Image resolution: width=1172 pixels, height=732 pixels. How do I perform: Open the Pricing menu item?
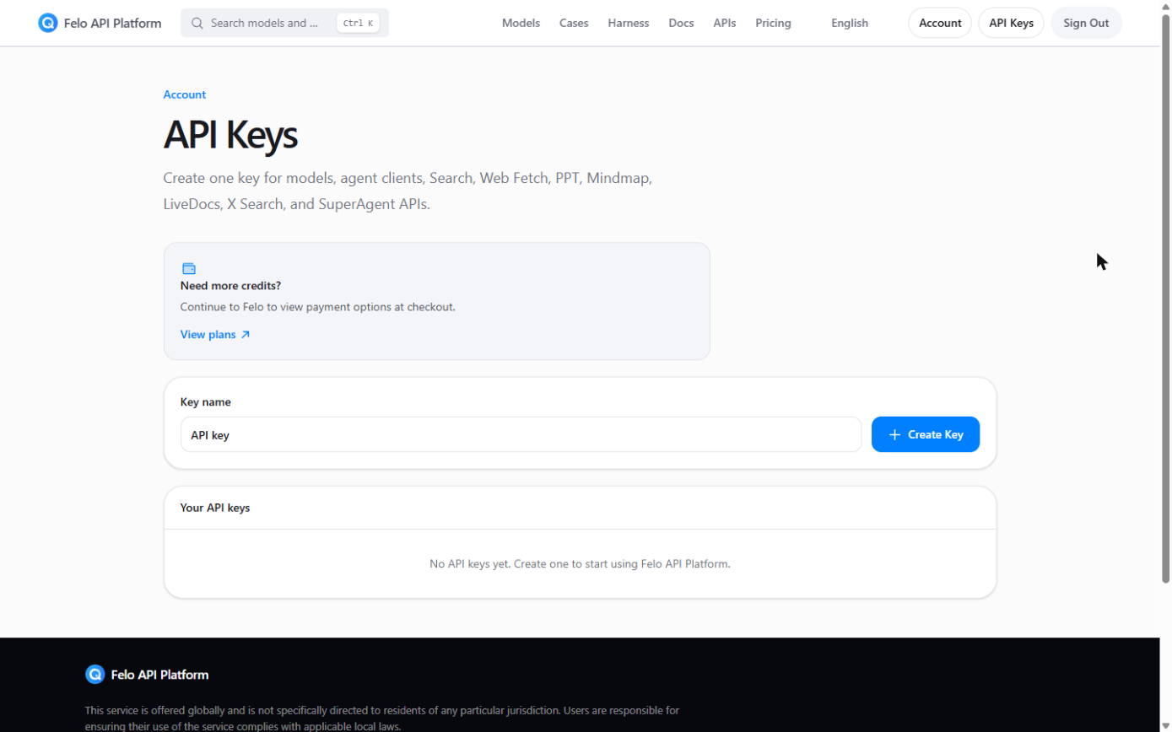pos(774,23)
